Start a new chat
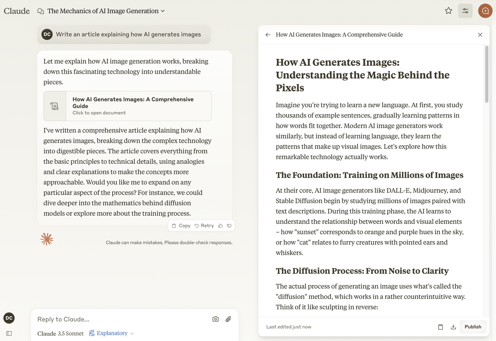This screenshot has width=496, height=341. pyautogui.click(x=485, y=11)
